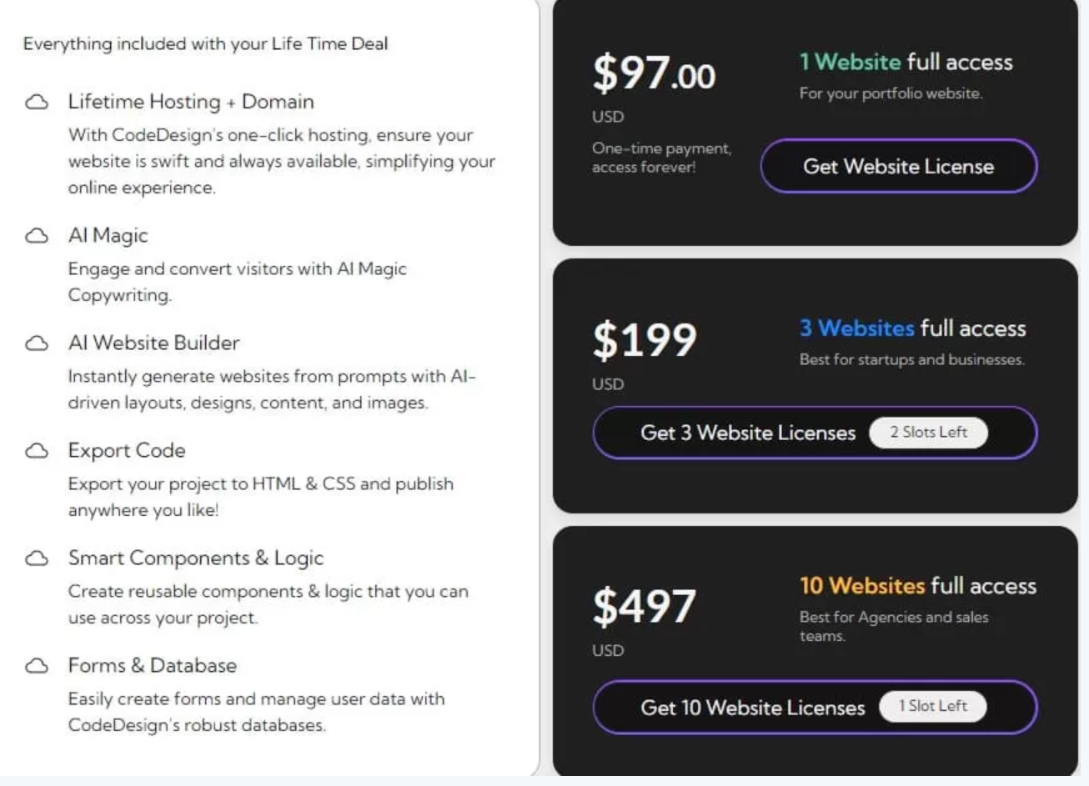The image size is (1089, 786).
Task: Click the $199 price text
Action: [645, 340]
